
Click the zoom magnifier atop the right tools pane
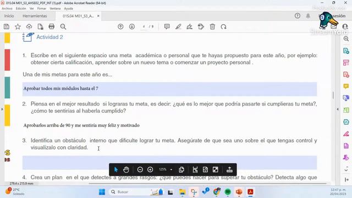click(x=346, y=38)
